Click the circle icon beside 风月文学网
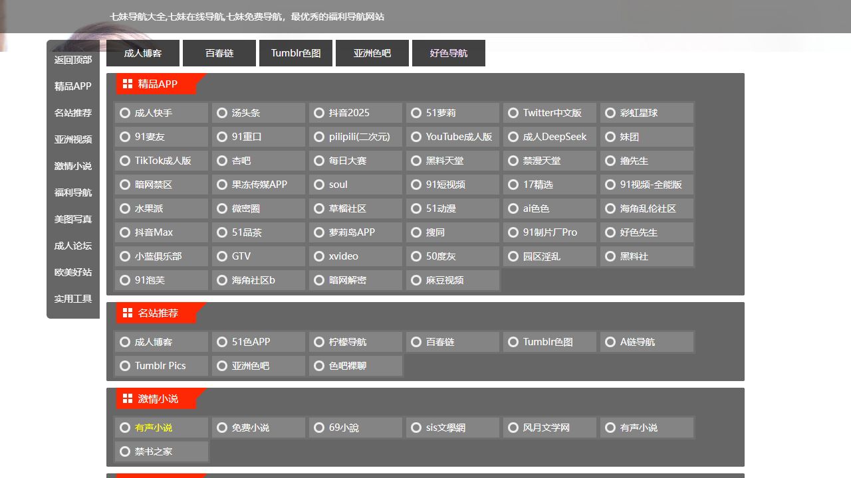 point(513,428)
